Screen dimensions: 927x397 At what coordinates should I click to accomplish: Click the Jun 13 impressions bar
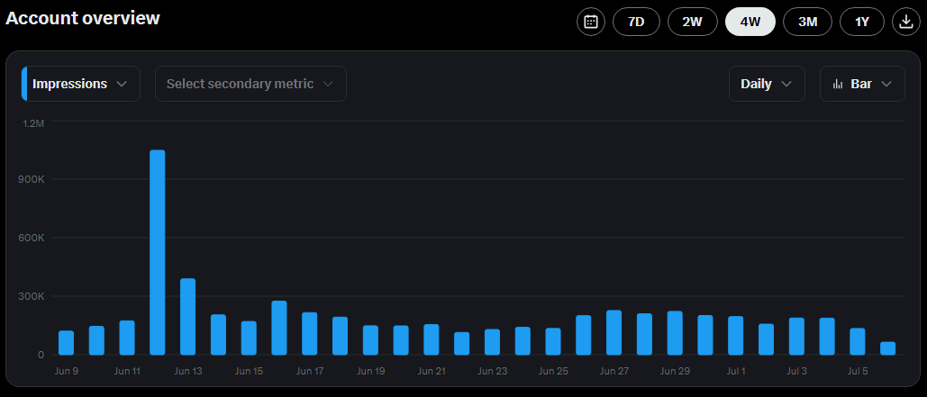[x=187, y=316]
